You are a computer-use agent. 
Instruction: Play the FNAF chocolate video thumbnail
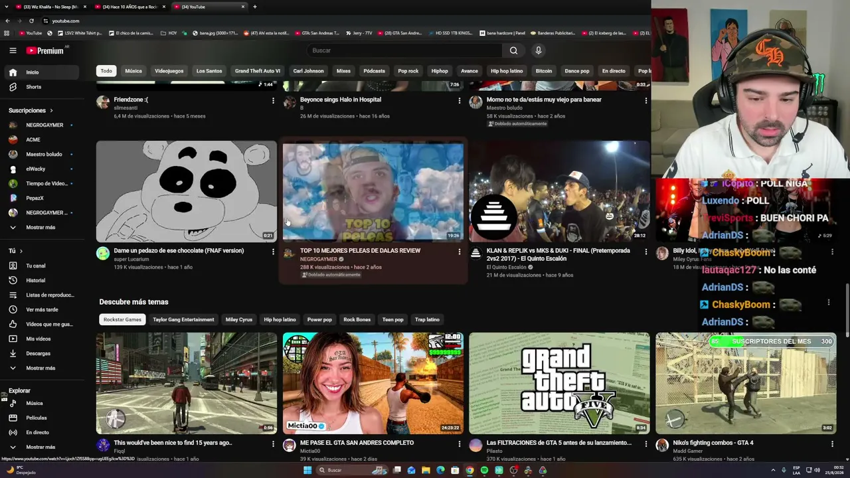(x=187, y=191)
